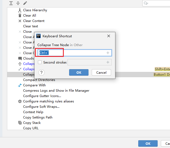Click the X icon beside Clear Content
This screenshot has width=170, height=148.
20,21
